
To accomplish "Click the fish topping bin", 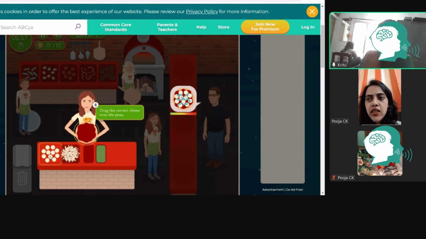I will pos(30,73).
